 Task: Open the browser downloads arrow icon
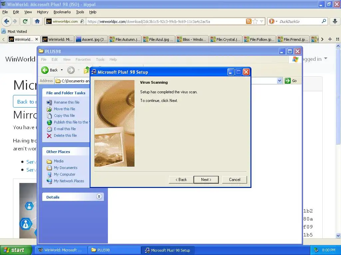pos(335,21)
